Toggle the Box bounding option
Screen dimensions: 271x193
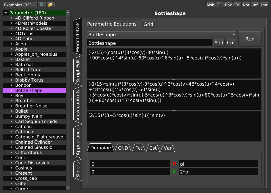(x=228, y=5)
